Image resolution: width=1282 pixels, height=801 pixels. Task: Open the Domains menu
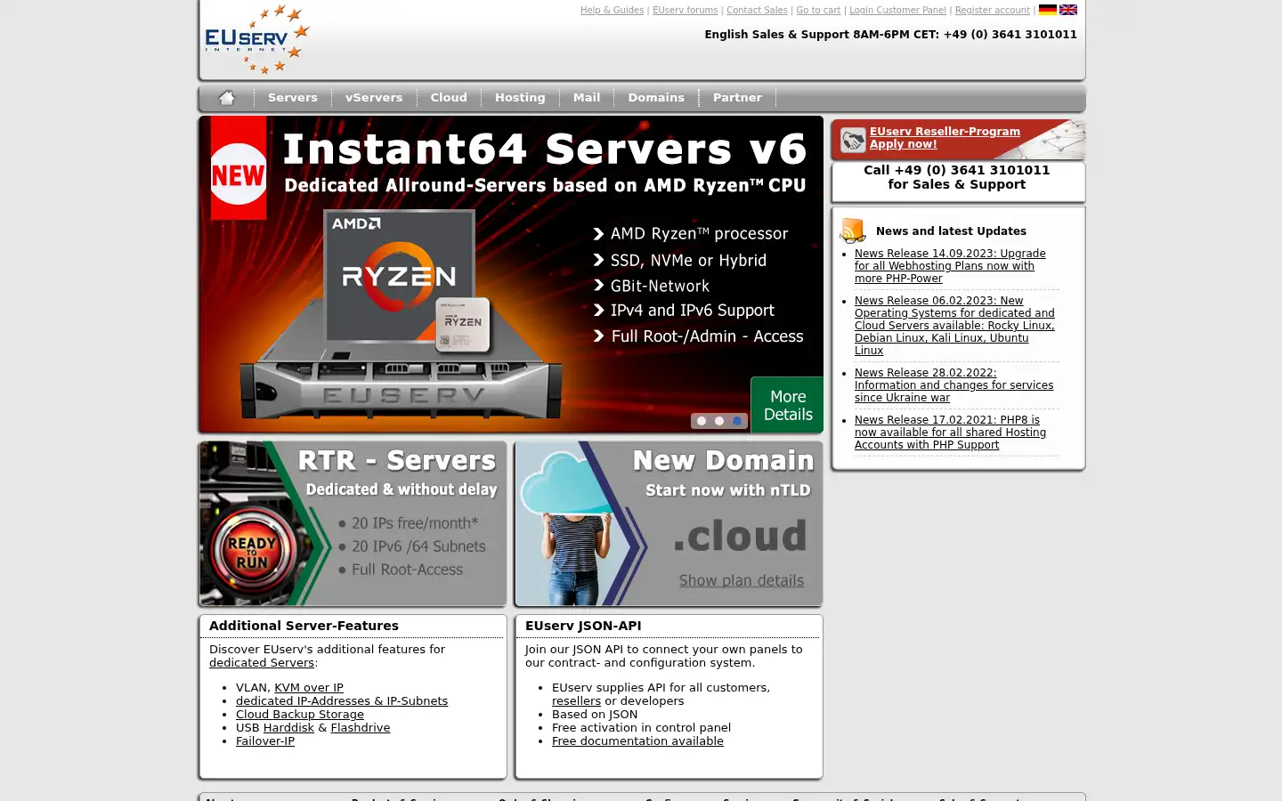pos(656,98)
